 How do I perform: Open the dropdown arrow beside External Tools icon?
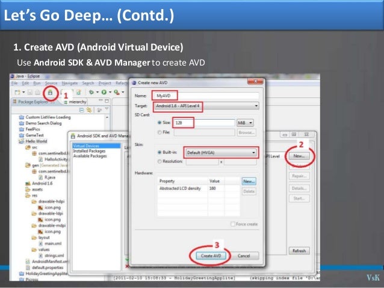point(123,92)
